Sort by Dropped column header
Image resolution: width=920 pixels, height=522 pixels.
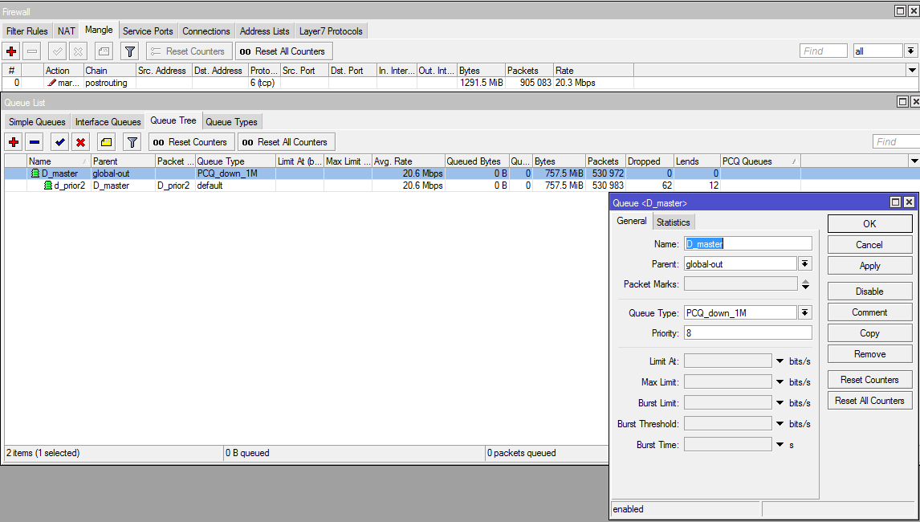pyautogui.click(x=649, y=161)
